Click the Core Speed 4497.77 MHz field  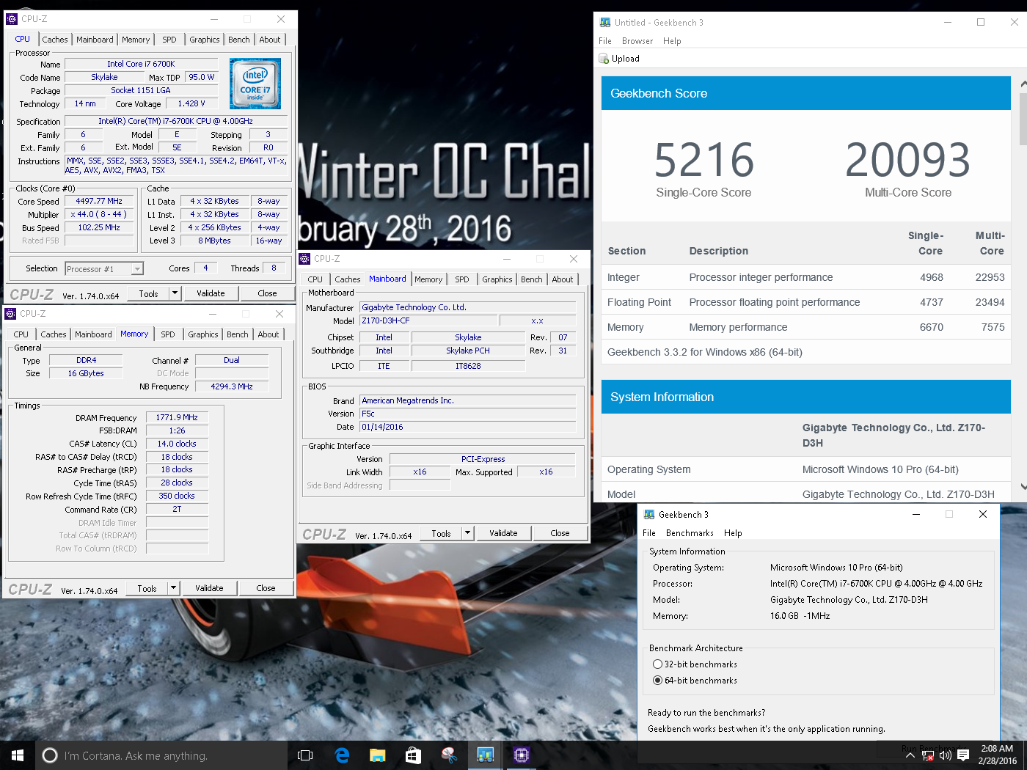(100, 201)
